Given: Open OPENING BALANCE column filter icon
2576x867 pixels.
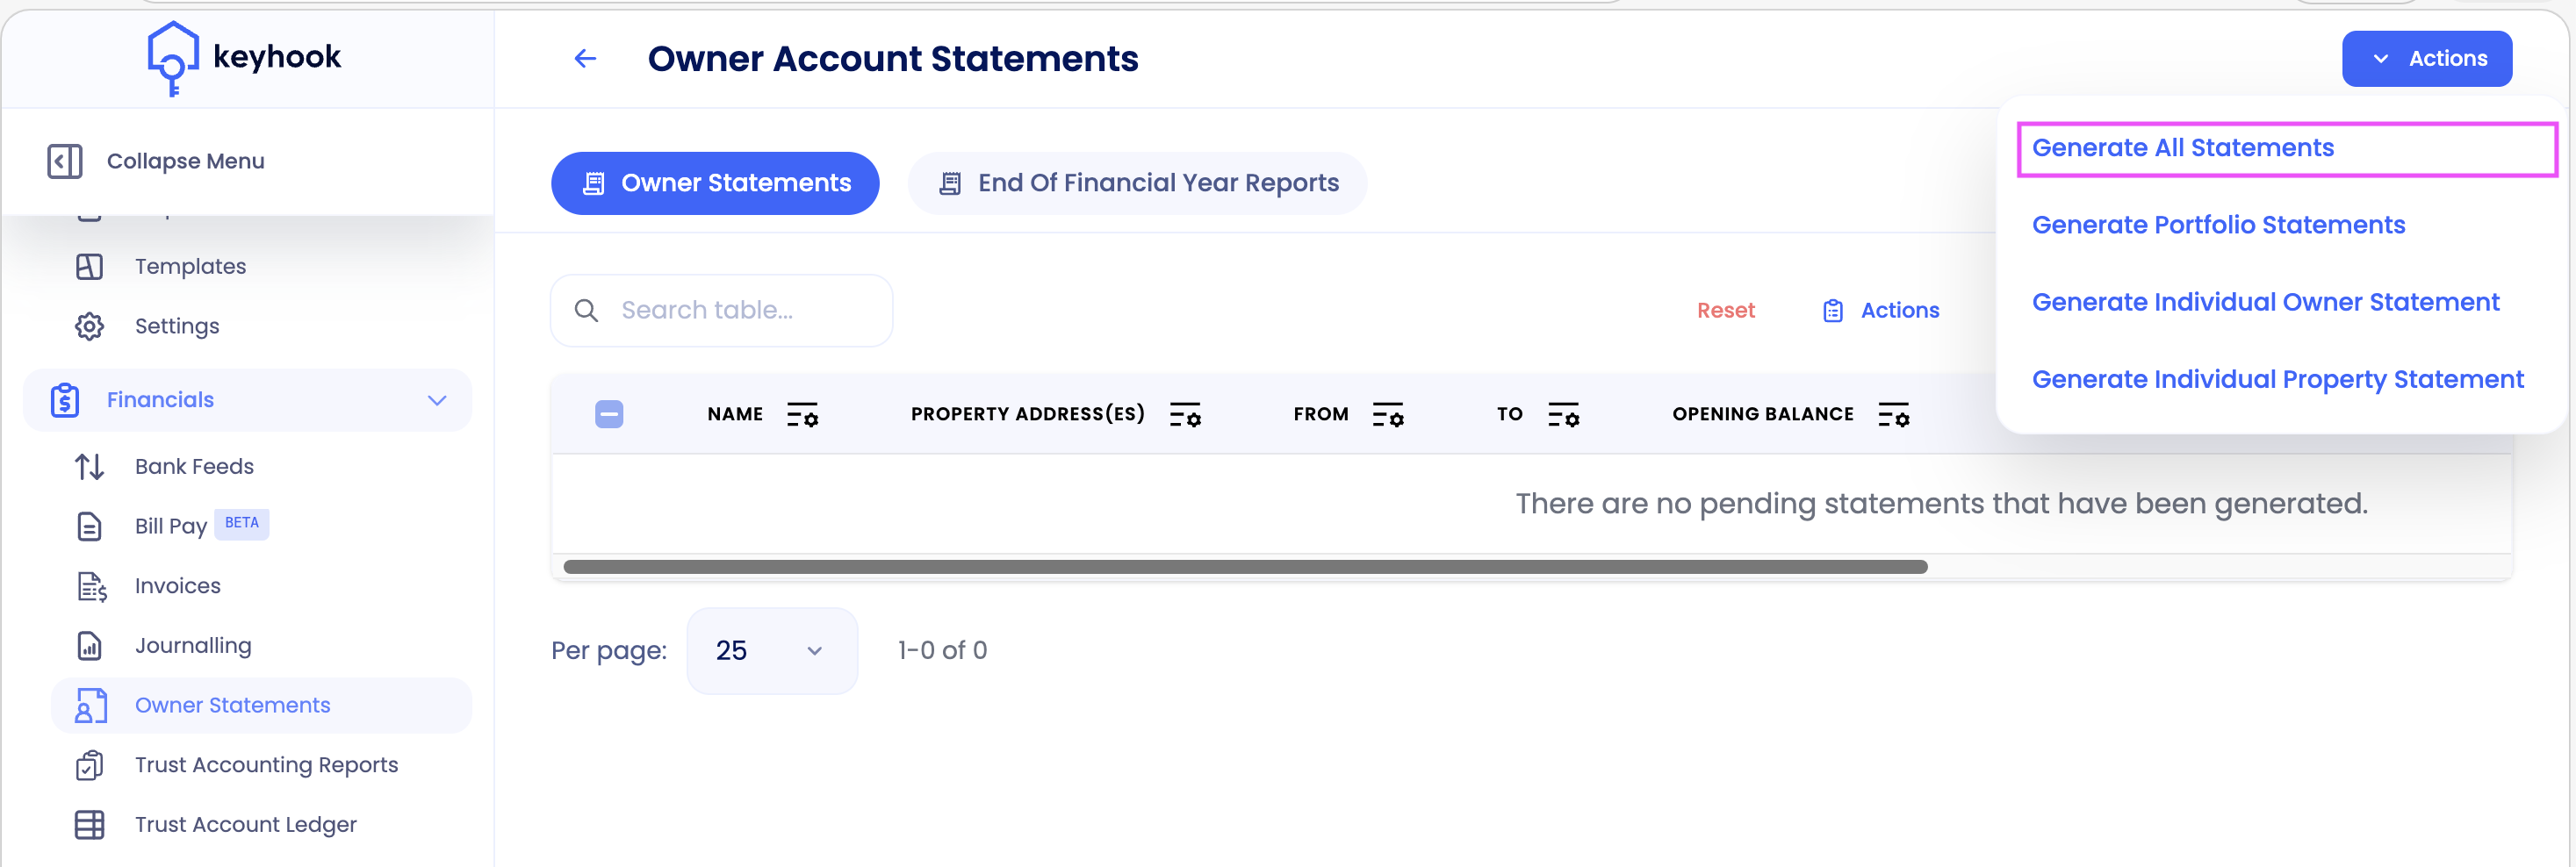Looking at the screenshot, I should (1893, 414).
